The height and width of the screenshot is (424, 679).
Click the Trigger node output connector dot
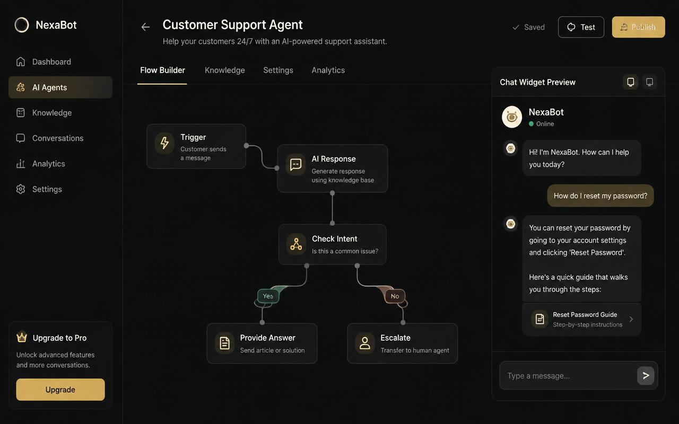[246, 145]
